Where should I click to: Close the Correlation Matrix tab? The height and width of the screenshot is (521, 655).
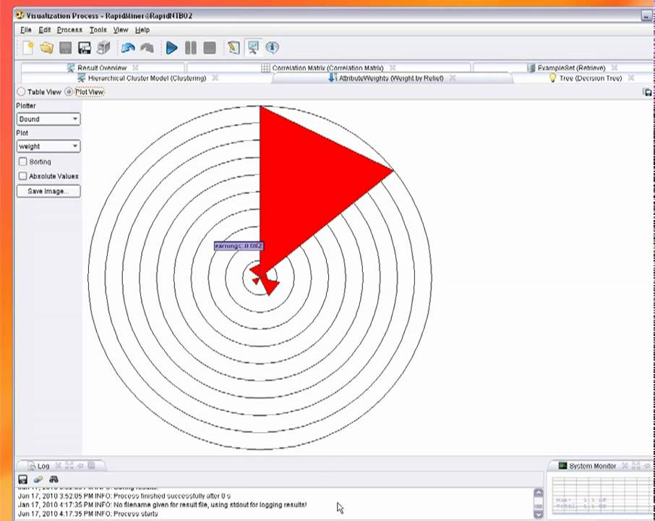click(x=393, y=67)
